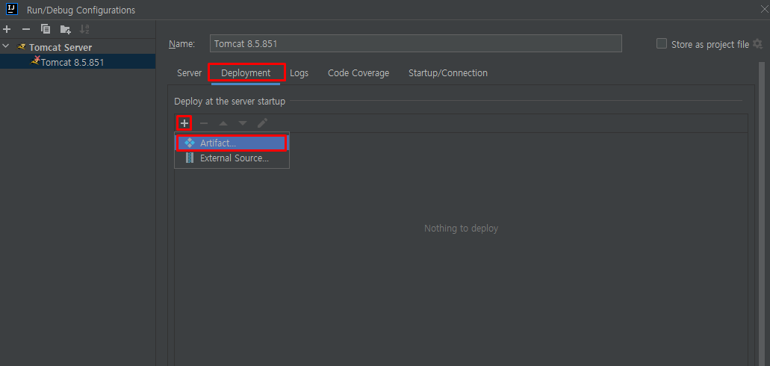Open the Code Coverage tab
The image size is (770, 366).
pyautogui.click(x=358, y=72)
